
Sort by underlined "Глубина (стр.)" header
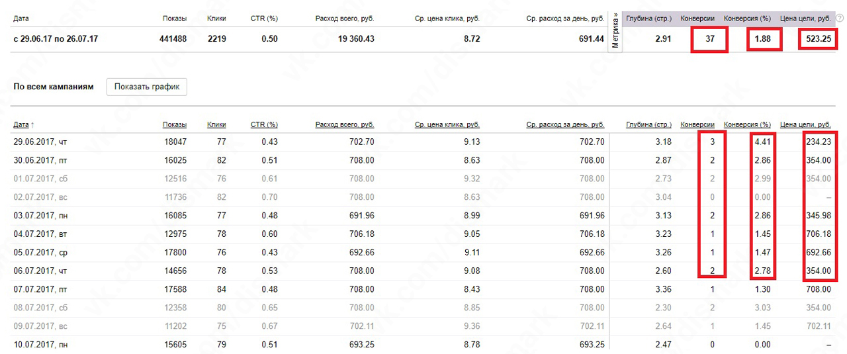pos(648,124)
